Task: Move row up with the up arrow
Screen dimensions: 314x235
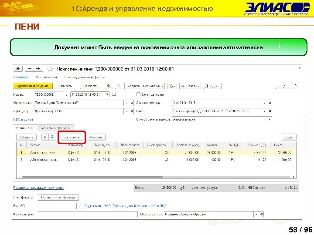Action: pos(45,137)
